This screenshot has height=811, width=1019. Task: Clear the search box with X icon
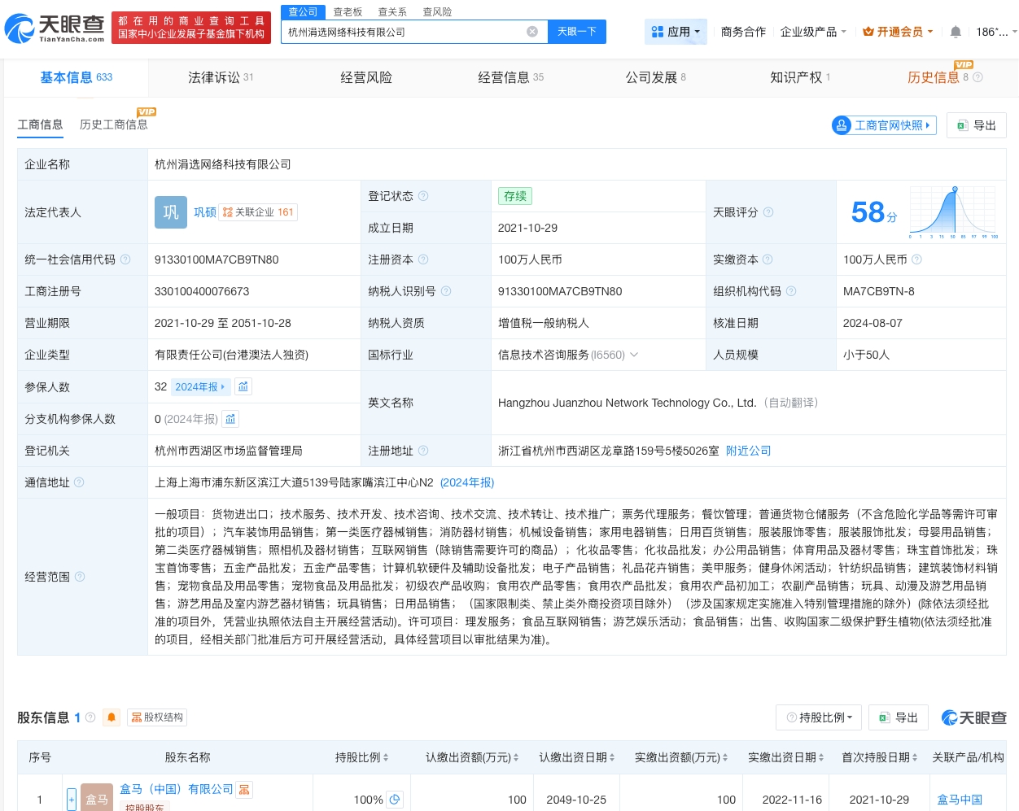click(x=532, y=32)
